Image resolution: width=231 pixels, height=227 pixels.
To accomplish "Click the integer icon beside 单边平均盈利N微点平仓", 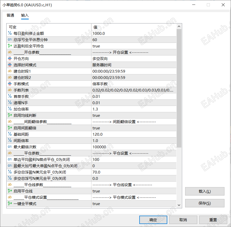I will 10,159.
